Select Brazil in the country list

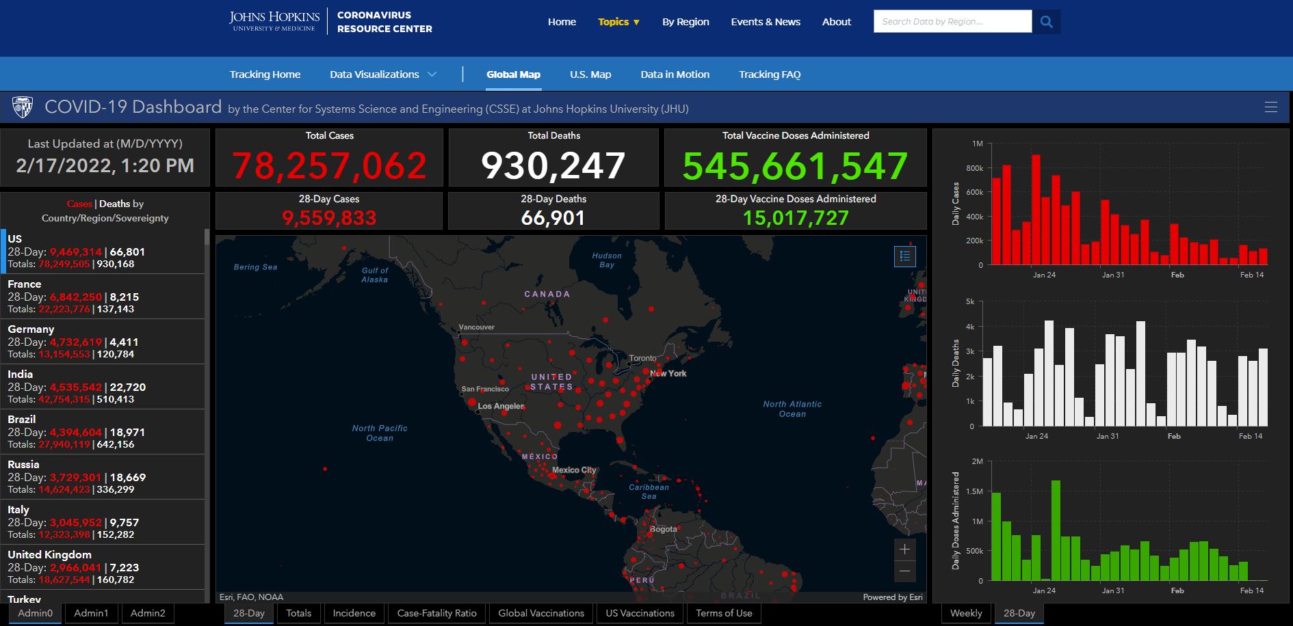[x=103, y=432]
